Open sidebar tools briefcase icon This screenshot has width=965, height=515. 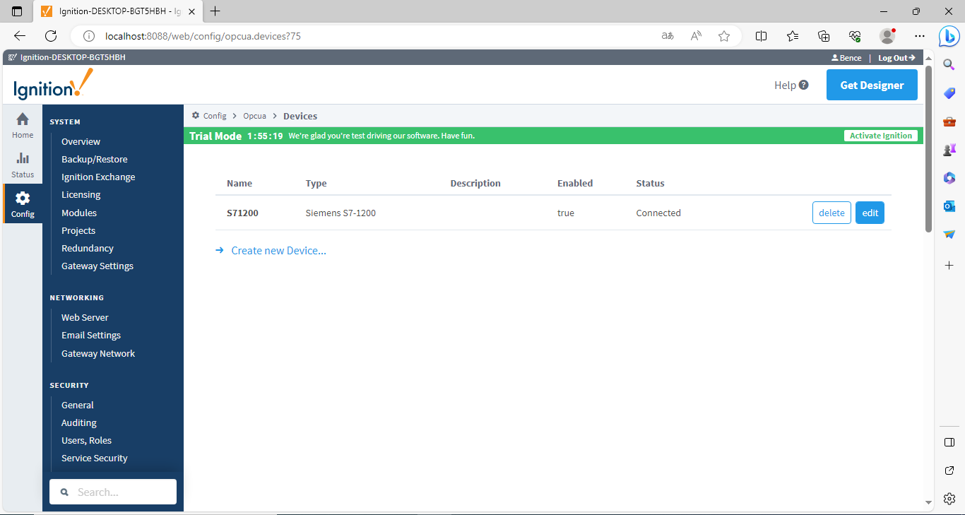coord(949,122)
